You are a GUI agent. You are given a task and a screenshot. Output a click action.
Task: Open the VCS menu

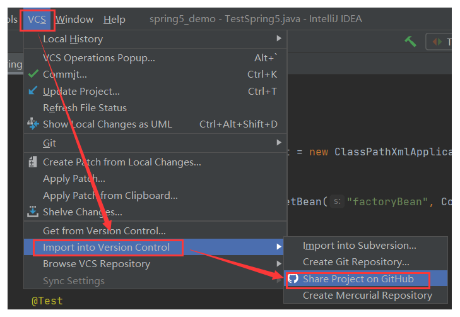click(37, 20)
